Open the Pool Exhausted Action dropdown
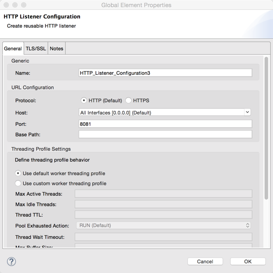 [163, 225]
